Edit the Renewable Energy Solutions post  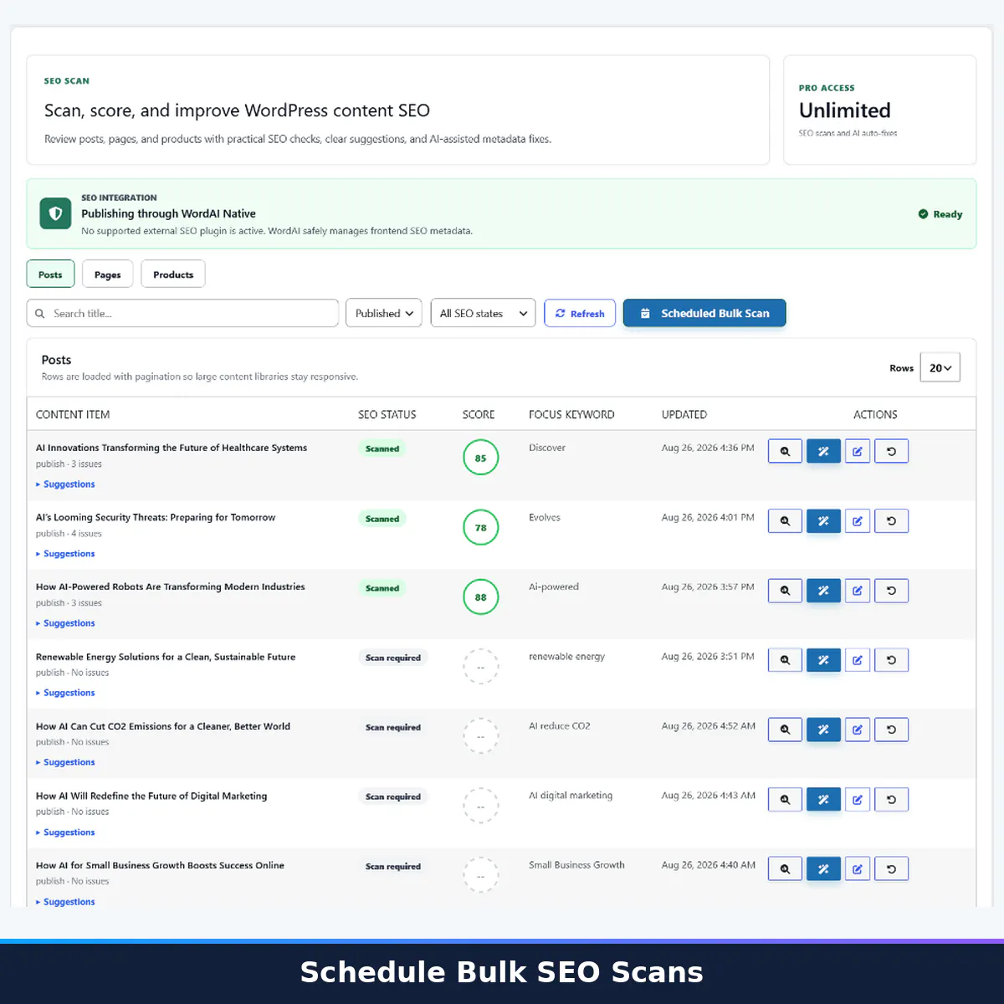[x=858, y=660]
